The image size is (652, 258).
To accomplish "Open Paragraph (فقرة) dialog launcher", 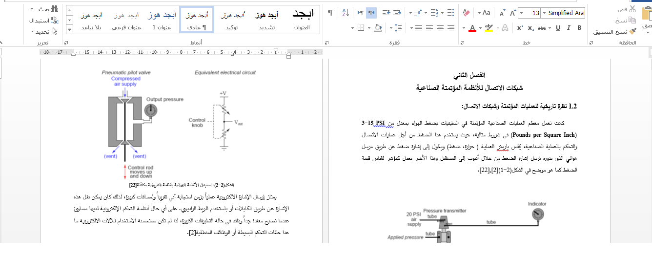I will [x=326, y=43].
